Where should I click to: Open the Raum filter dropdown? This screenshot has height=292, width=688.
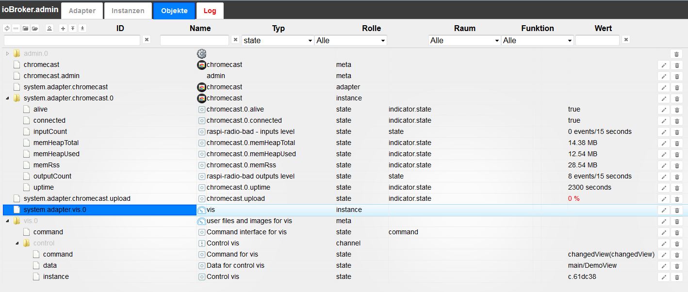click(x=464, y=41)
